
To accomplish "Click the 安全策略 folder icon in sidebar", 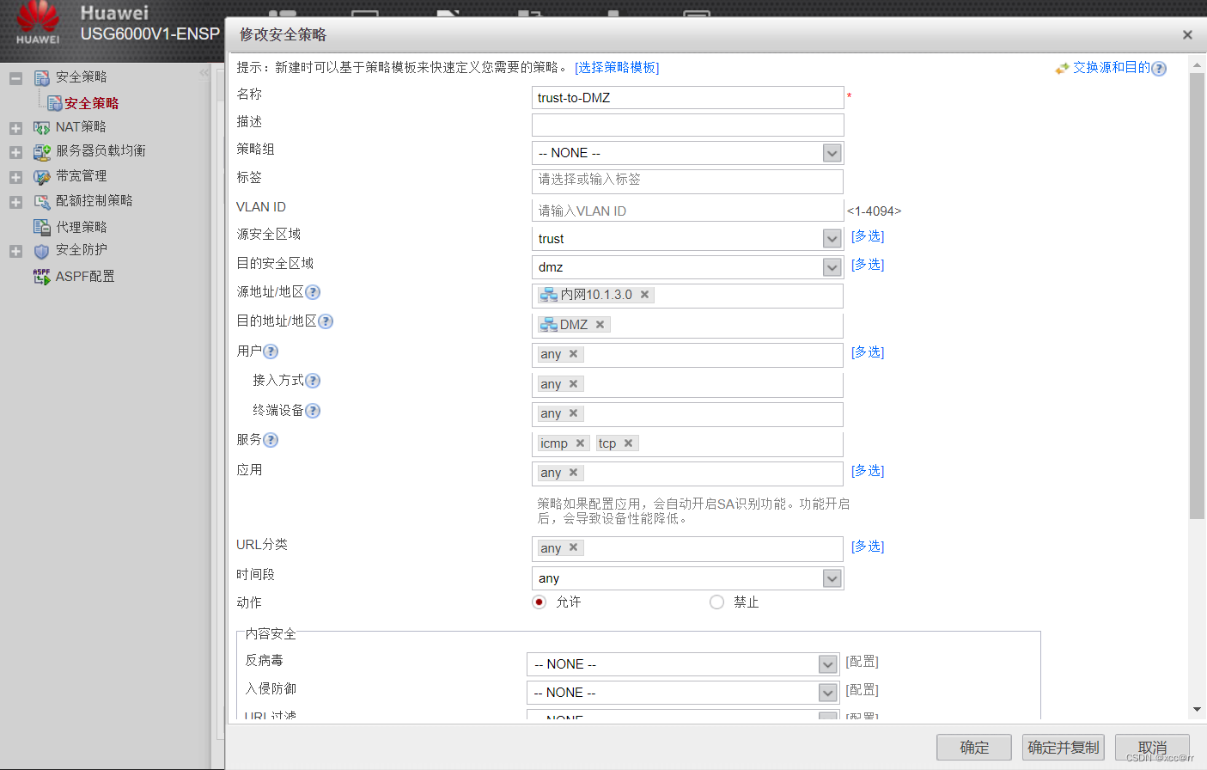I will click(x=42, y=77).
